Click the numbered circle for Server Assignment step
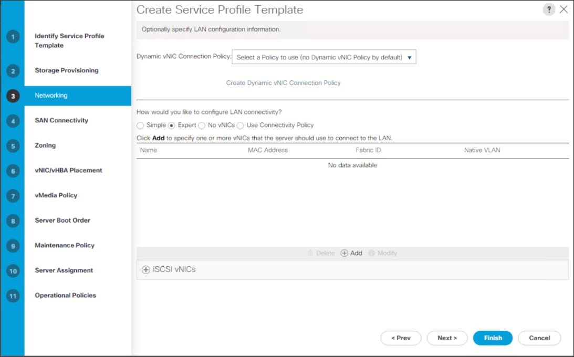Screen dimensions: 574x357 point(13,270)
